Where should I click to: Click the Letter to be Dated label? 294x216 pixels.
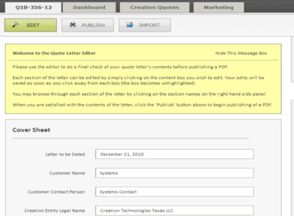(x=65, y=154)
